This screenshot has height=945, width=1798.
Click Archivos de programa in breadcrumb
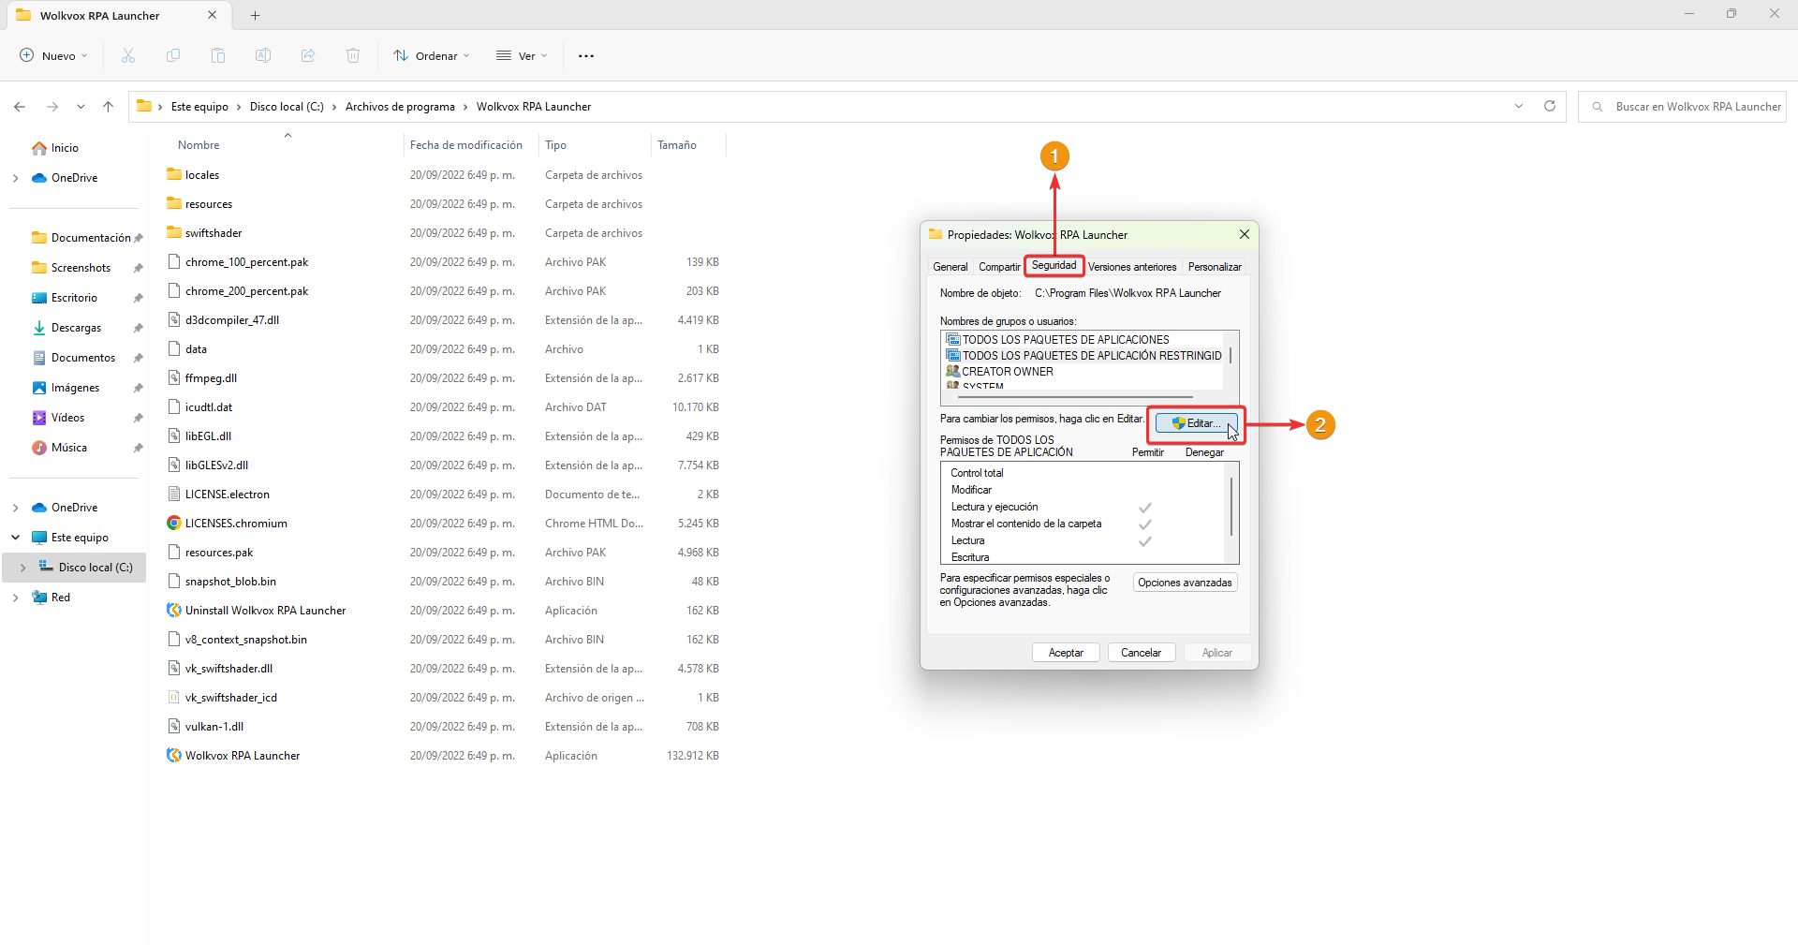400,107
